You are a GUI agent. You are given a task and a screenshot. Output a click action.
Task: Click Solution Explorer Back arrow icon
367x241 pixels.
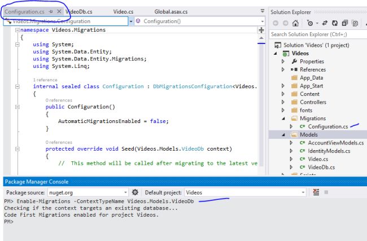276,23
